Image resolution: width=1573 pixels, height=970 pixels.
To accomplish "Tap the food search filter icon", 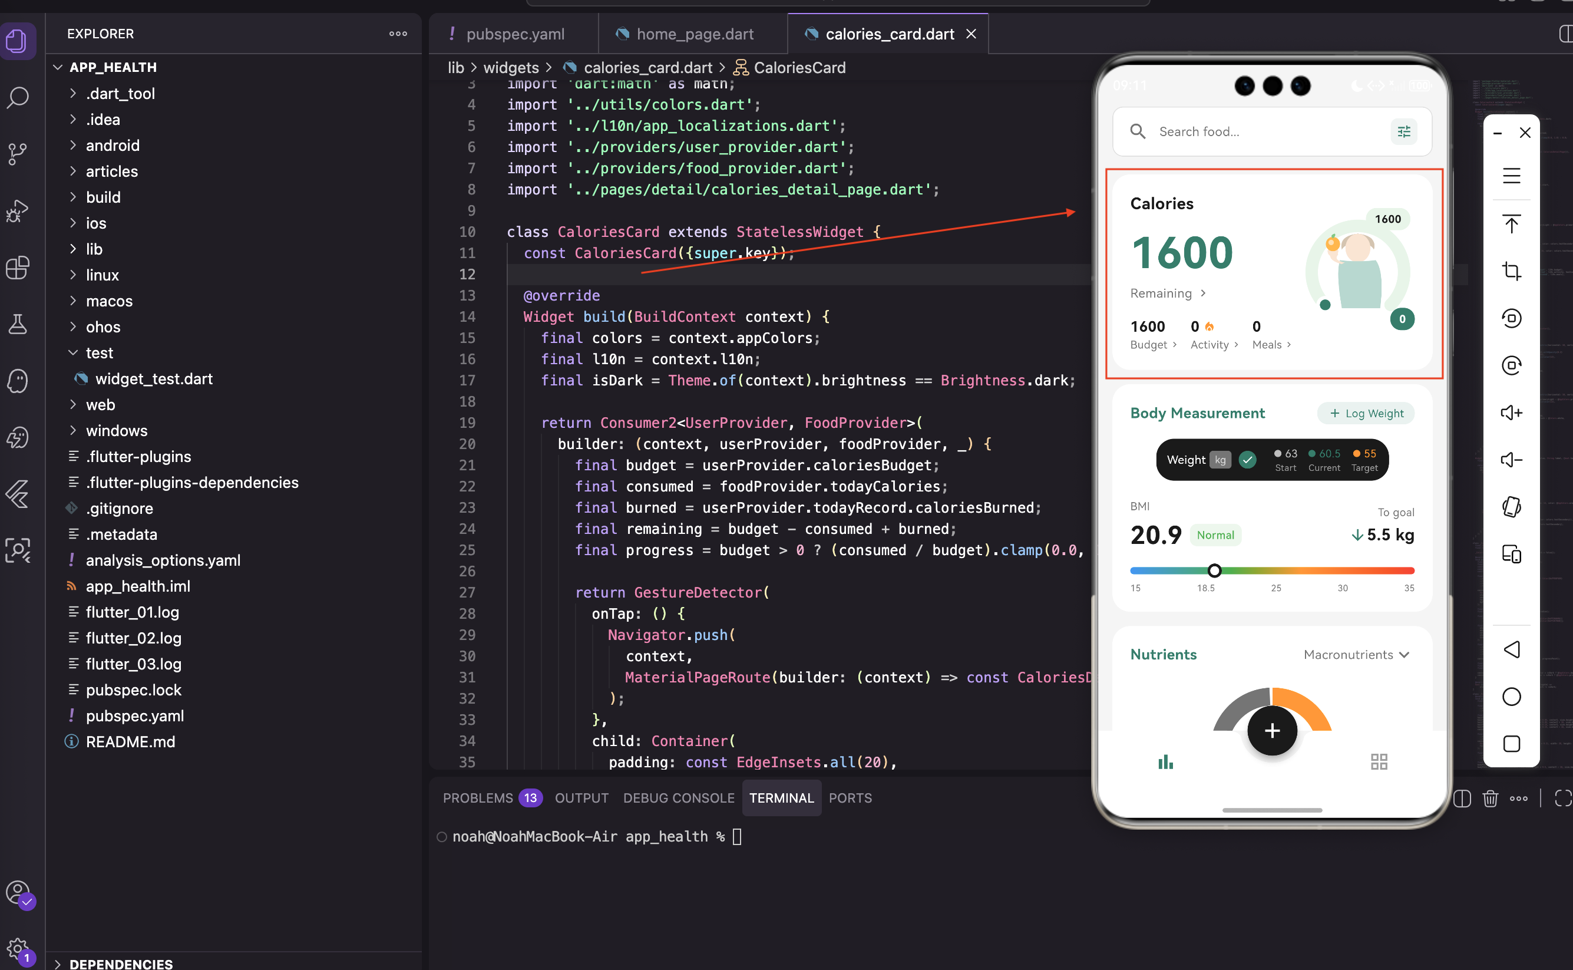I will [1403, 131].
